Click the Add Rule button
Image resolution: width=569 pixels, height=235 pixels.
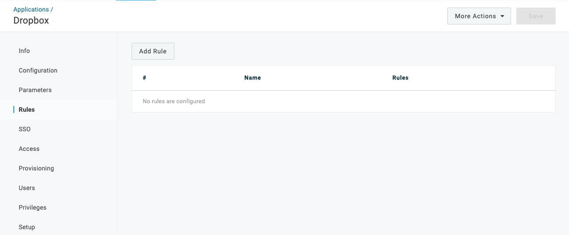[153, 51]
